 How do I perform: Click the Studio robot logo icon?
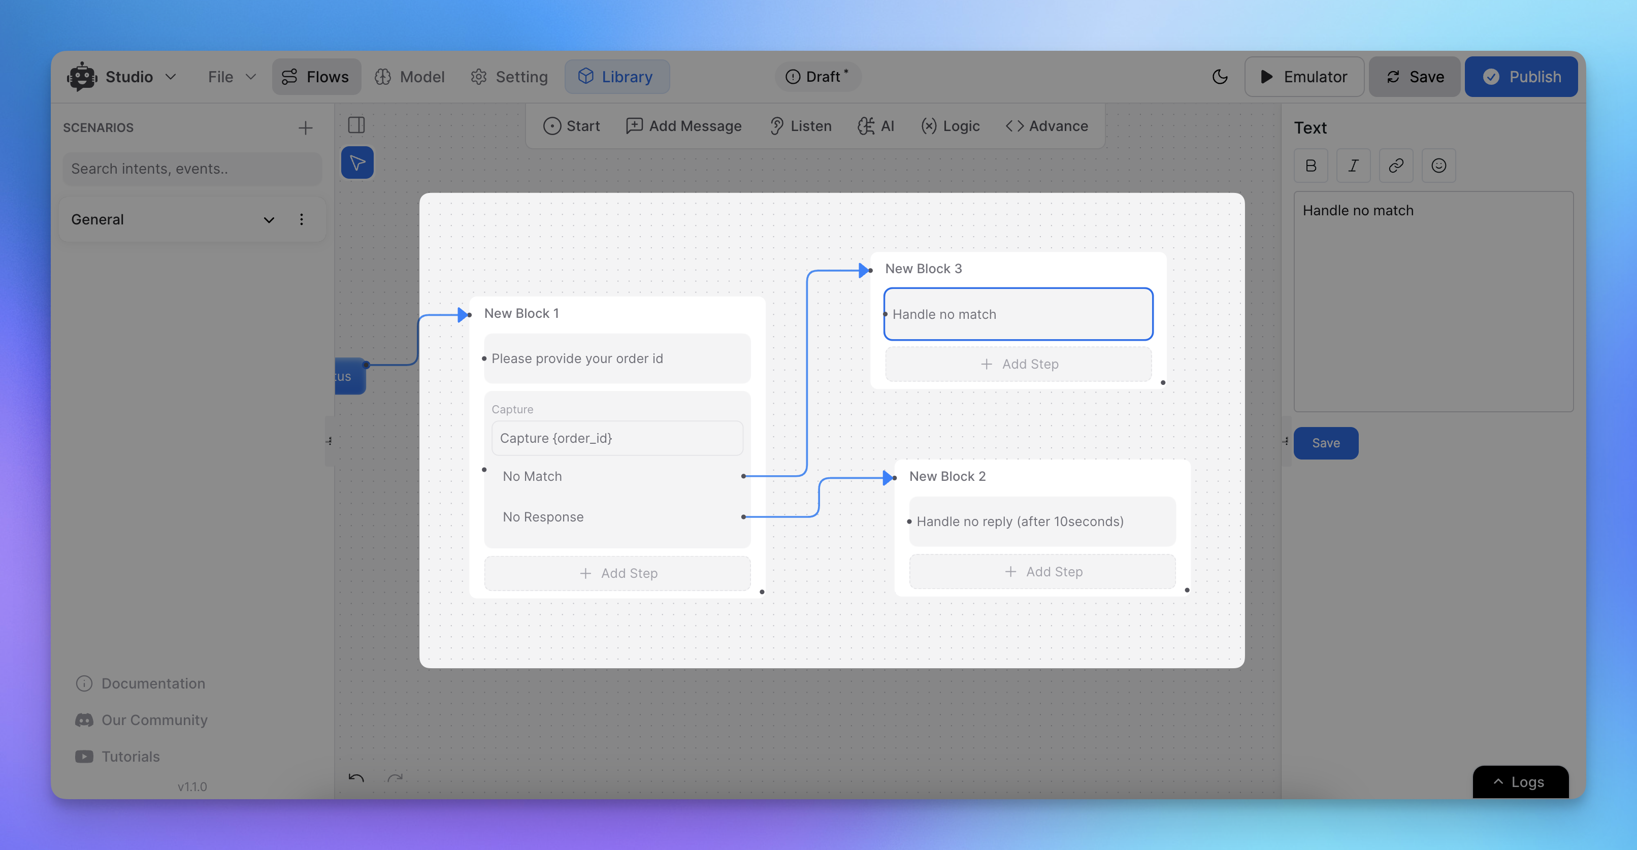click(82, 77)
